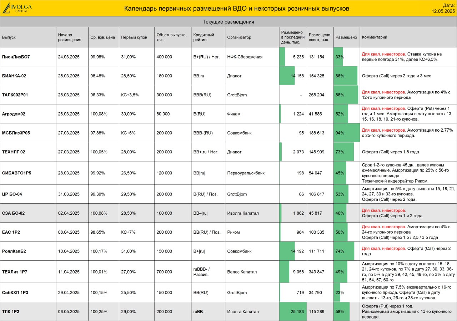Select the СЗА БО-02 issue name
This screenshot has width=457, height=321.
pyautogui.click(x=14, y=213)
